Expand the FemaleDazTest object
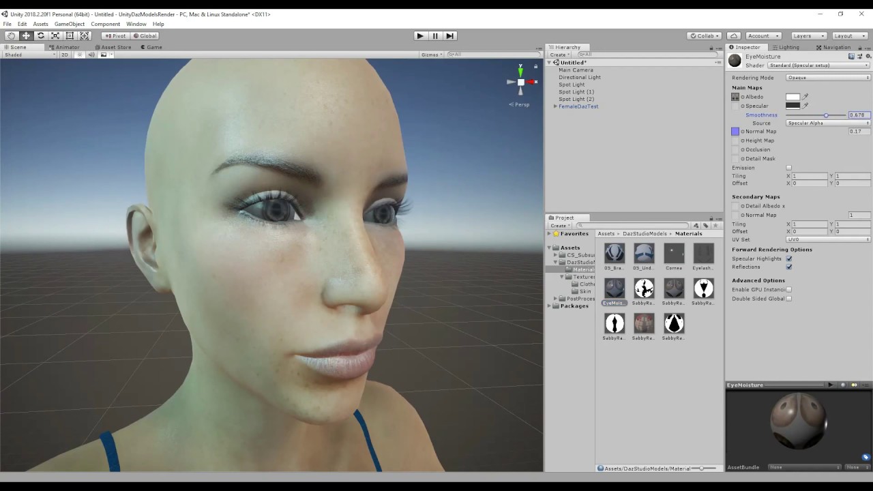 click(555, 106)
